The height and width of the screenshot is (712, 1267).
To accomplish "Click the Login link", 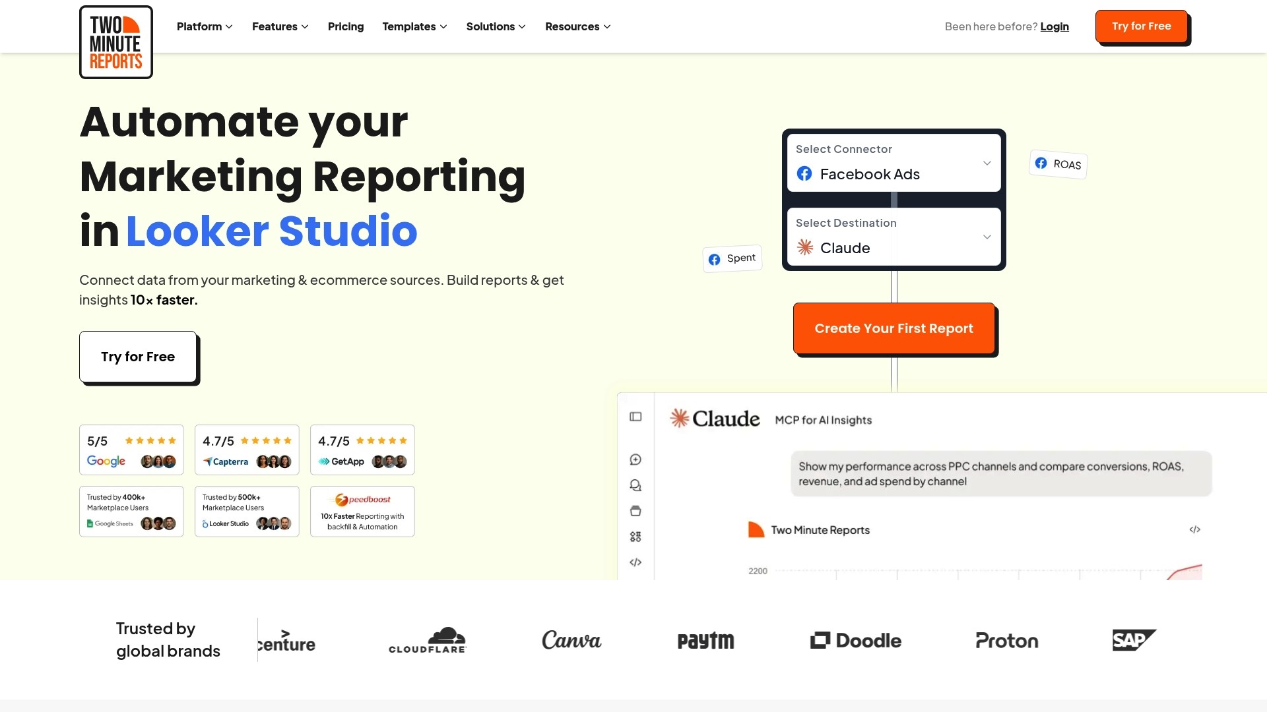I will pyautogui.click(x=1055, y=26).
